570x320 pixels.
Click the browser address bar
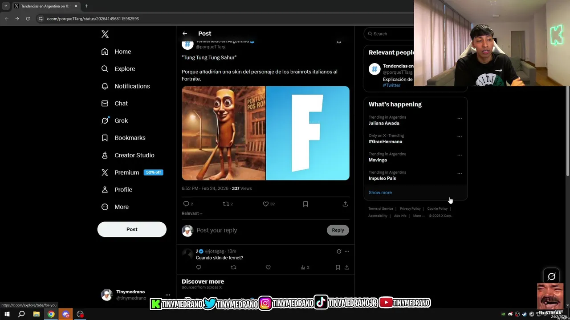[223, 19]
